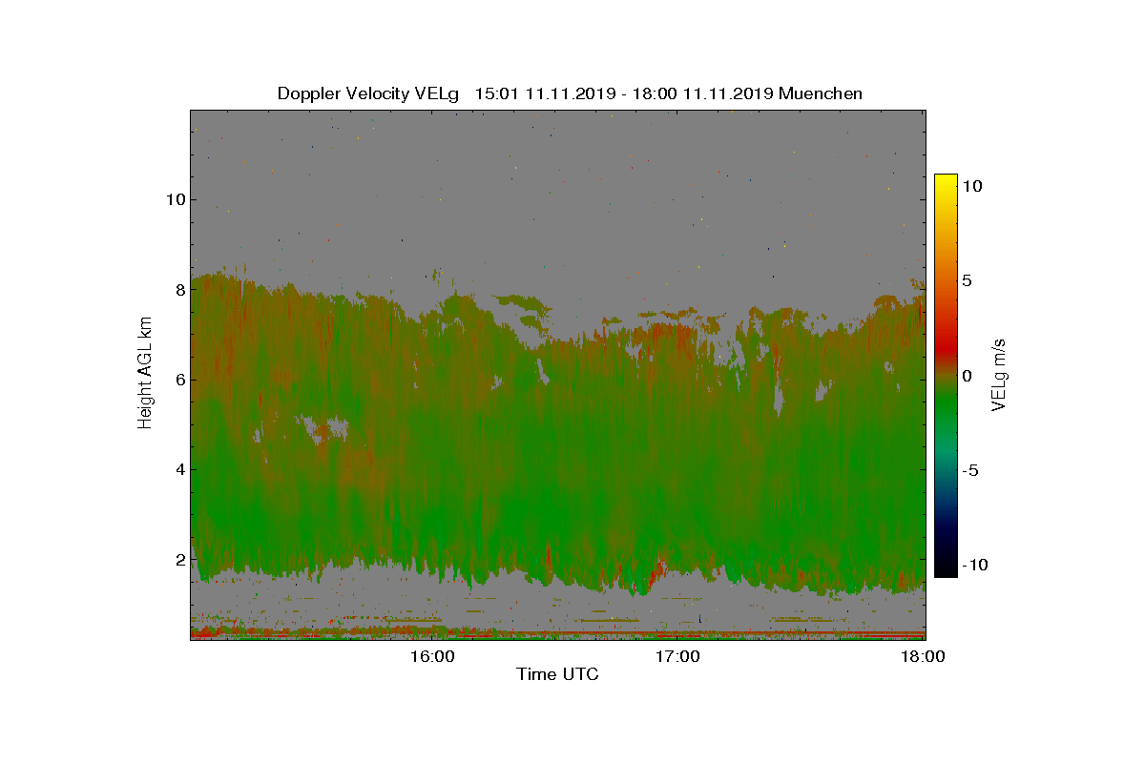Screen dimensions: 1145x763
Task: Click the height tick label '10'
Action: pos(175,199)
